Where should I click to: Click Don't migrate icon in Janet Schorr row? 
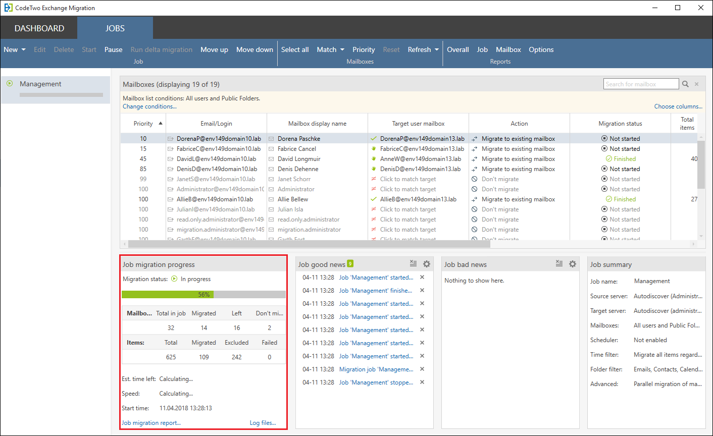(x=475, y=179)
